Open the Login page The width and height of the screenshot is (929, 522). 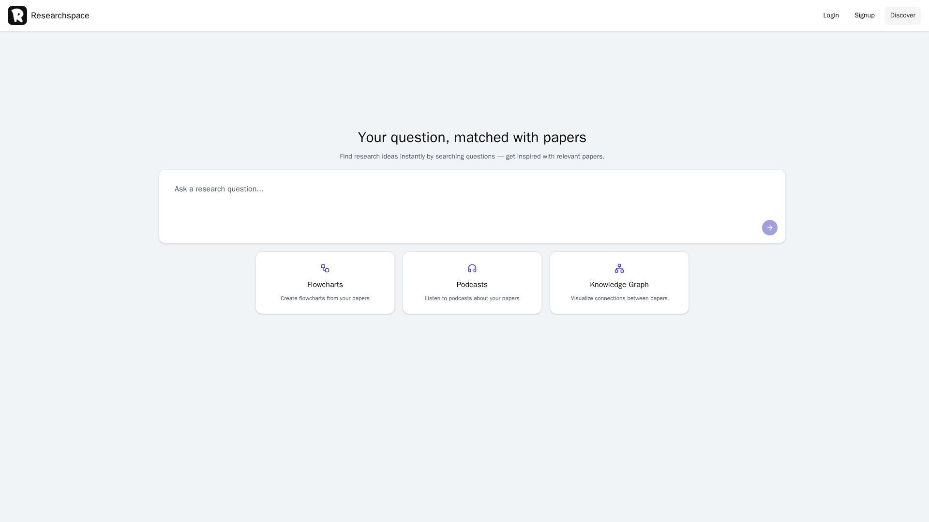(x=831, y=15)
